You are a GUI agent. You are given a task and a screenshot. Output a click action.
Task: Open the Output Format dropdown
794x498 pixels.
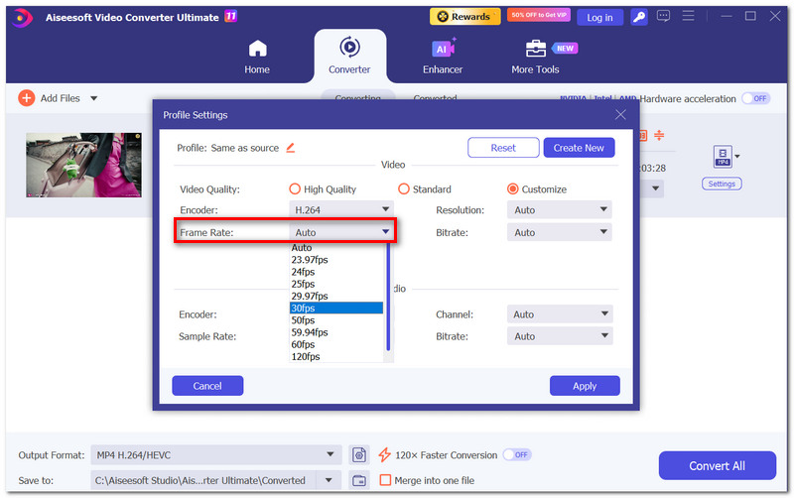pyautogui.click(x=215, y=455)
